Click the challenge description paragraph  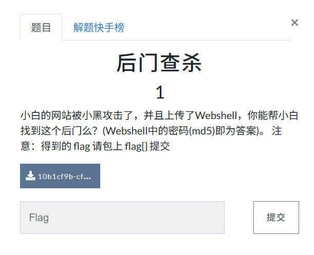[159, 131]
